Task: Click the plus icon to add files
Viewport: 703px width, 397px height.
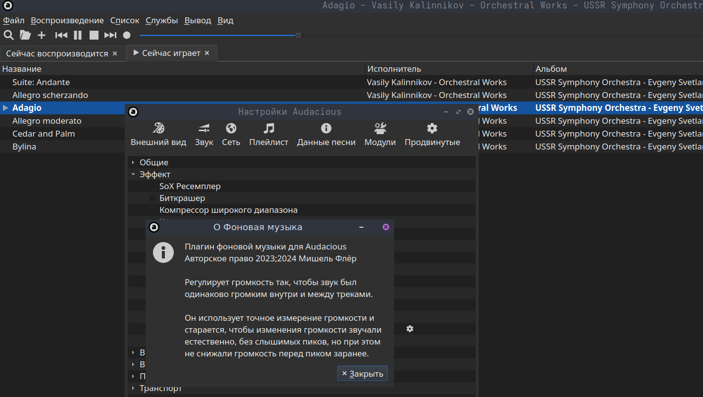Action: tap(42, 35)
